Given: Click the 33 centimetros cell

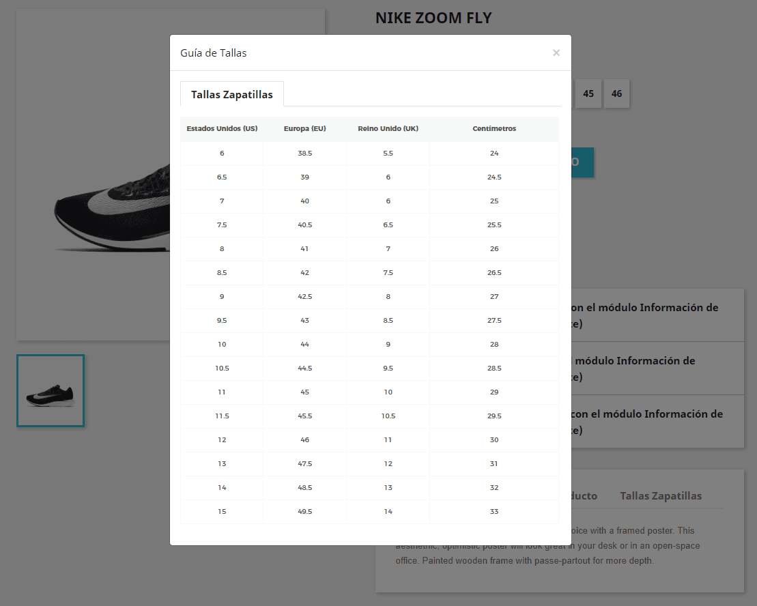Looking at the screenshot, I should pos(494,511).
